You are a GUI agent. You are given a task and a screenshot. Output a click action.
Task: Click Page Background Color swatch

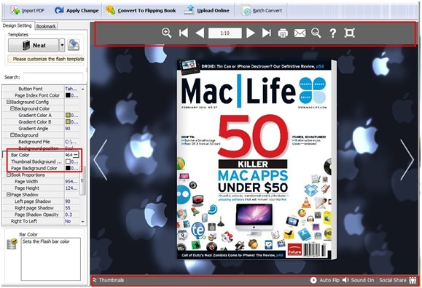pyautogui.click(x=68, y=168)
